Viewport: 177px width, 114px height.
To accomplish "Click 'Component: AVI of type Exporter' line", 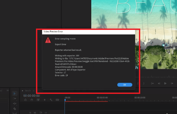I will 70,70.
